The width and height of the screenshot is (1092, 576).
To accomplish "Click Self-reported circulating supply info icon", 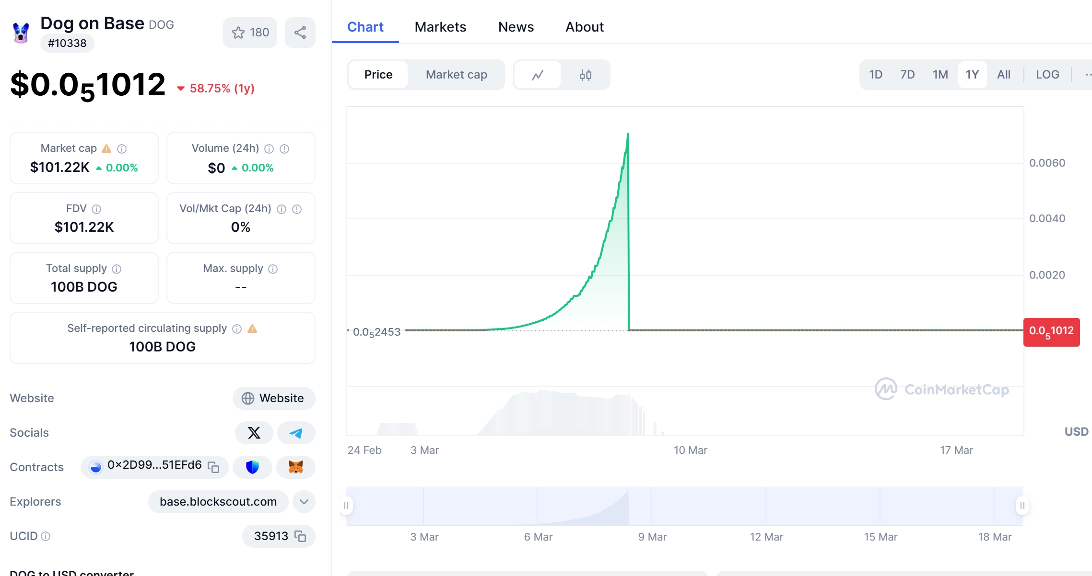I will pyautogui.click(x=237, y=329).
